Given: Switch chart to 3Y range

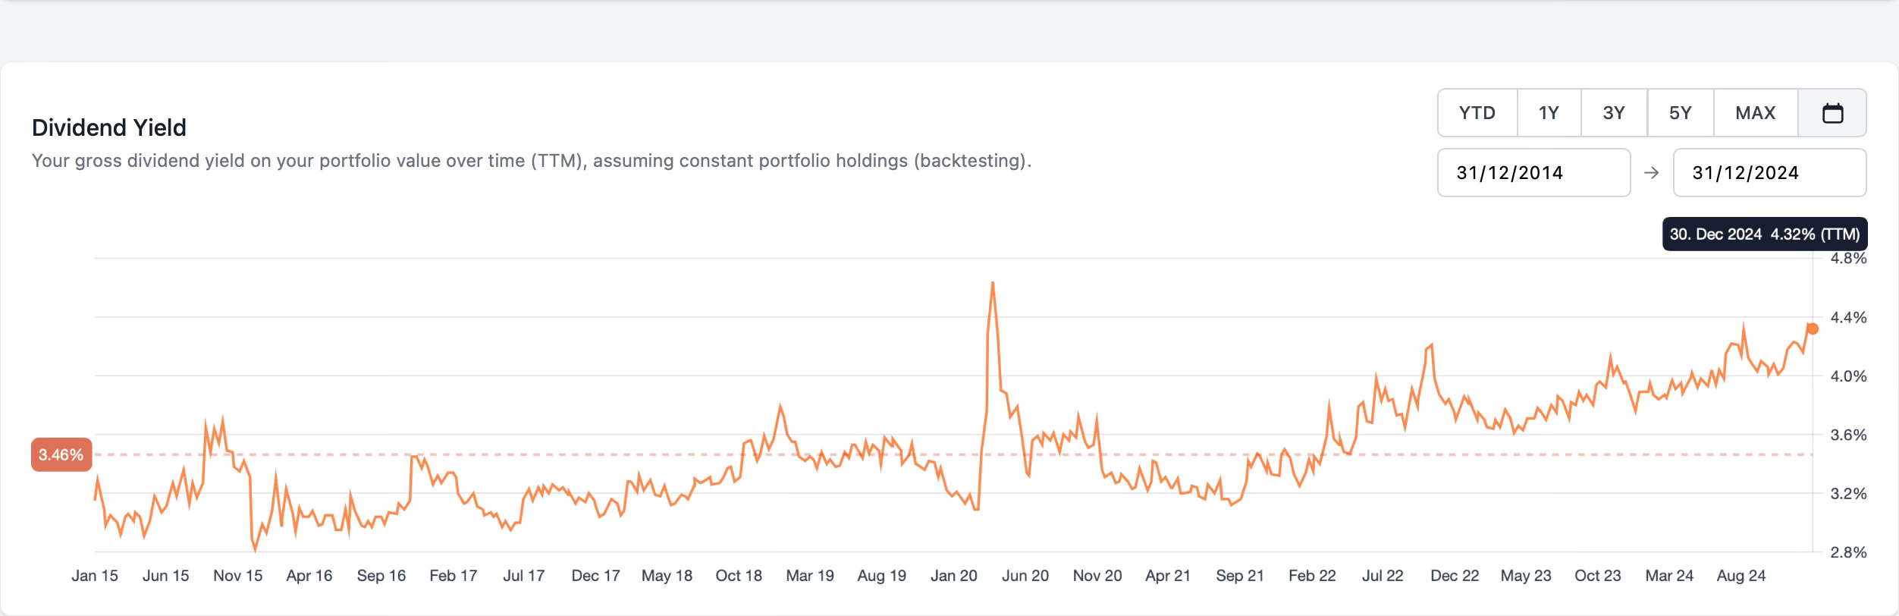Looking at the screenshot, I should [1614, 113].
